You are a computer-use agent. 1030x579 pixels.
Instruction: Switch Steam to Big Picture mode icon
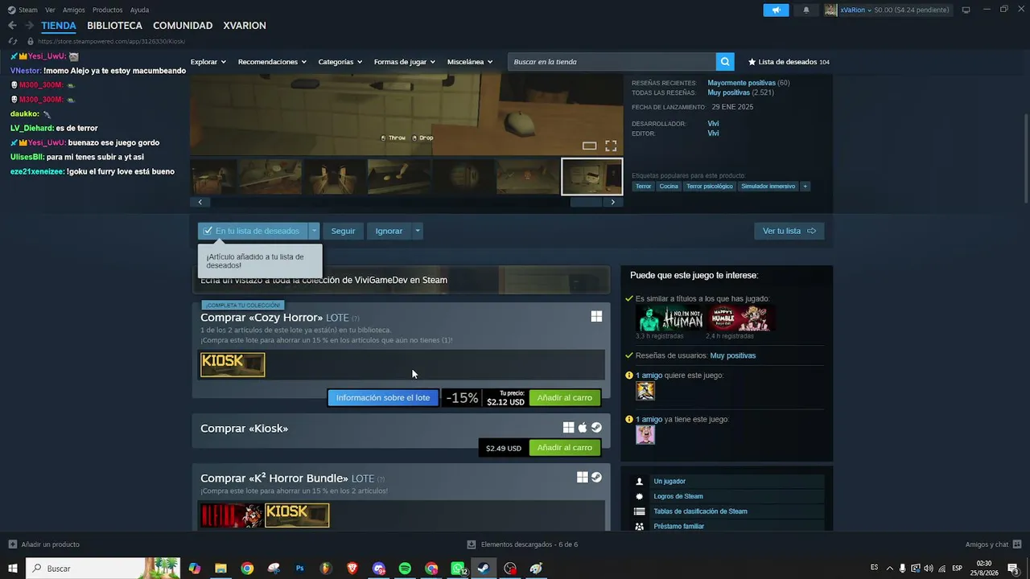pos(966,10)
